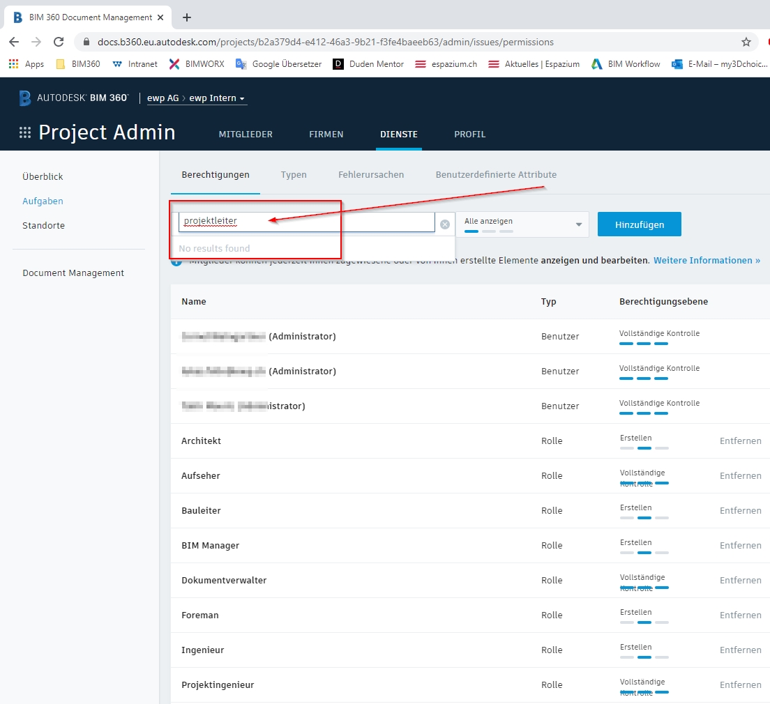Open Aufgaben in the sidebar
The image size is (770, 704).
[43, 201]
